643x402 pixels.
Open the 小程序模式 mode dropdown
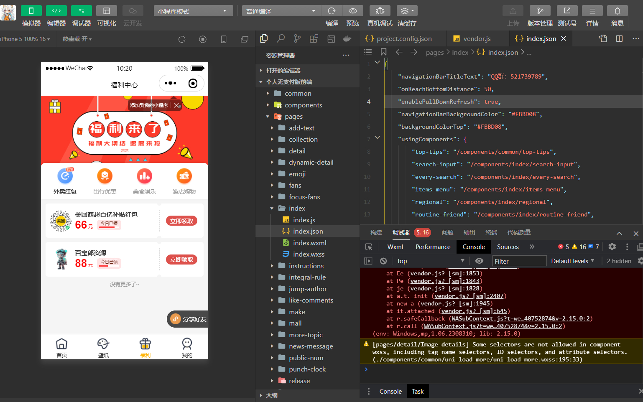tap(193, 11)
